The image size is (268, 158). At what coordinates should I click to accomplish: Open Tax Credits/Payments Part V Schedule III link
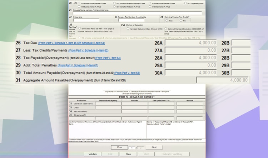(88, 51)
